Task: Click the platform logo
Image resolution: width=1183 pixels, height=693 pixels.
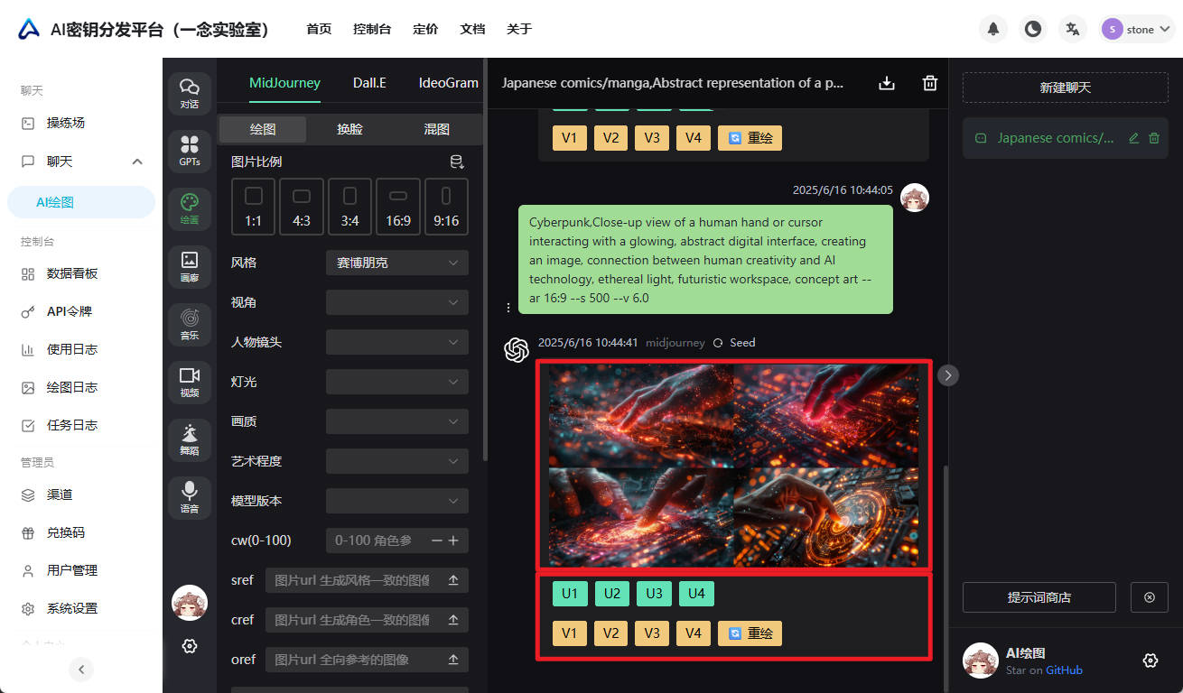Action: pyautogui.click(x=30, y=29)
